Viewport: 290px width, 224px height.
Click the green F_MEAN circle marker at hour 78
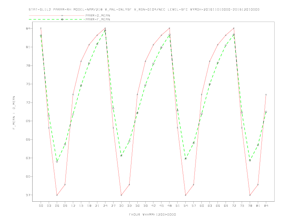coord(250,160)
